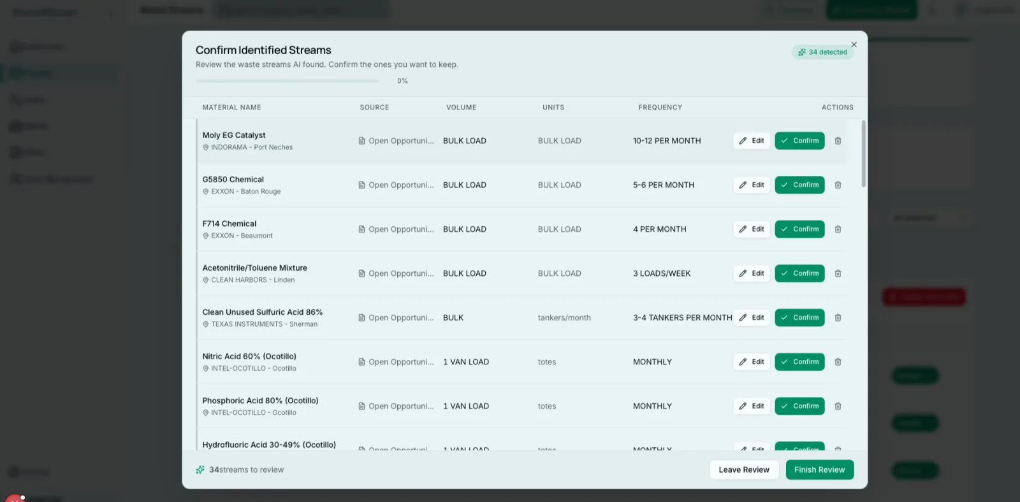This screenshot has width=1020, height=502.
Task: Confirm the F714 Chemical stream
Action: tap(799, 229)
